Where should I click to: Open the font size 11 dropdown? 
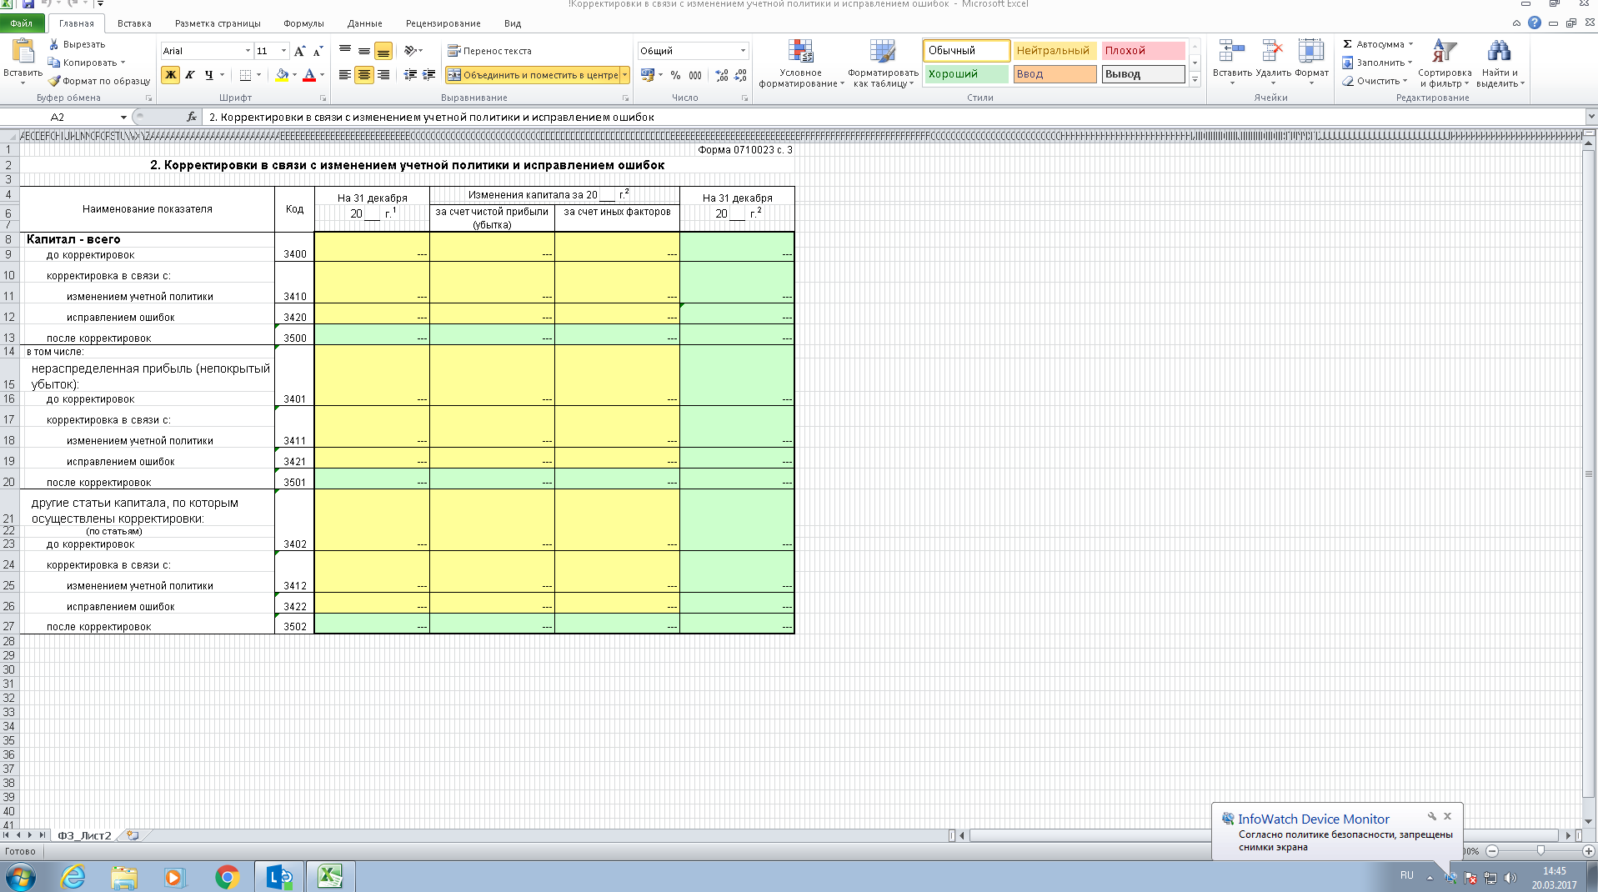point(284,51)
